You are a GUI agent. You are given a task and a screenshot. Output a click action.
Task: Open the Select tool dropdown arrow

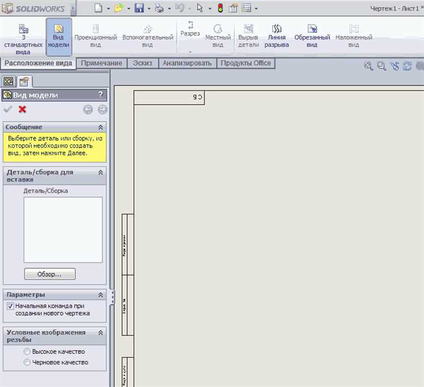(x=210, y=8)
